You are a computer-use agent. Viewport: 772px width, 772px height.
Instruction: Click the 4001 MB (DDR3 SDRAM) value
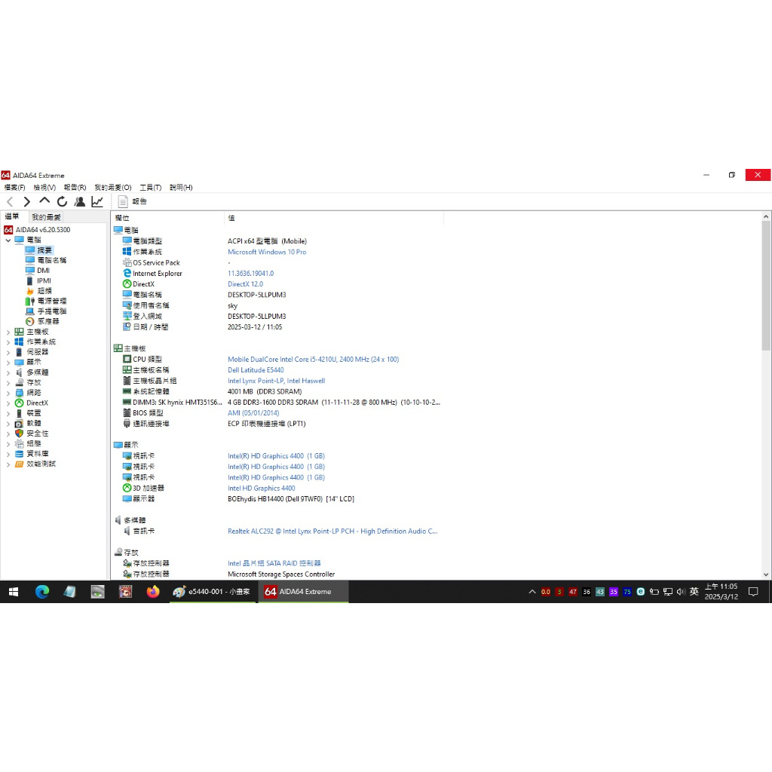[x=265, y=392]
